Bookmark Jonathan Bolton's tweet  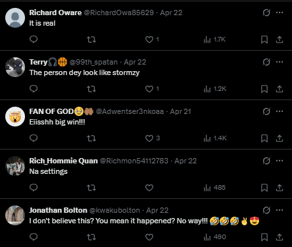264,237
